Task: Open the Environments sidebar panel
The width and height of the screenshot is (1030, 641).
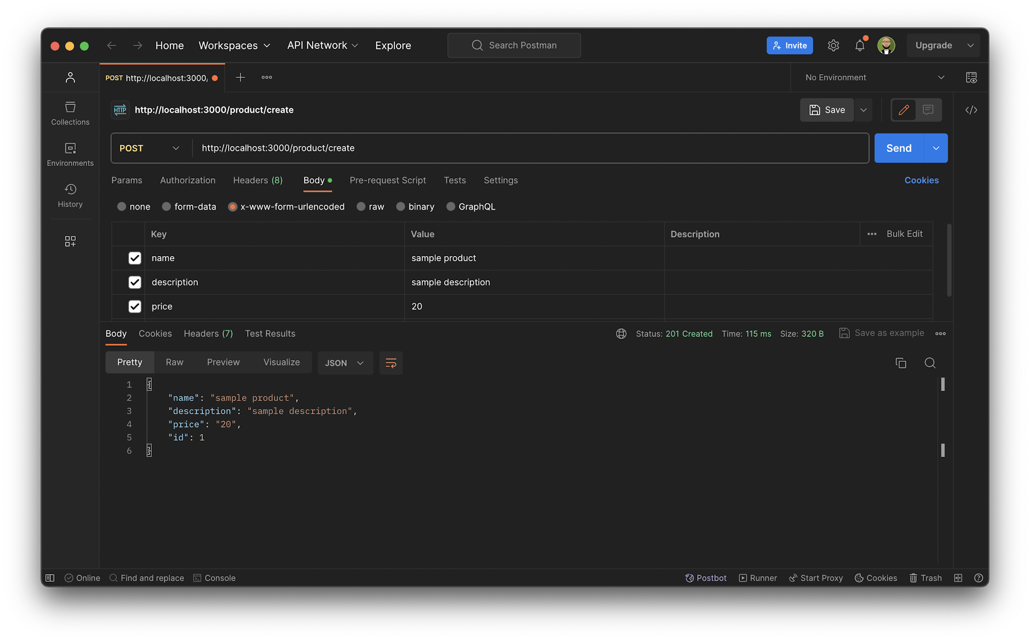Action: [70, 154]
